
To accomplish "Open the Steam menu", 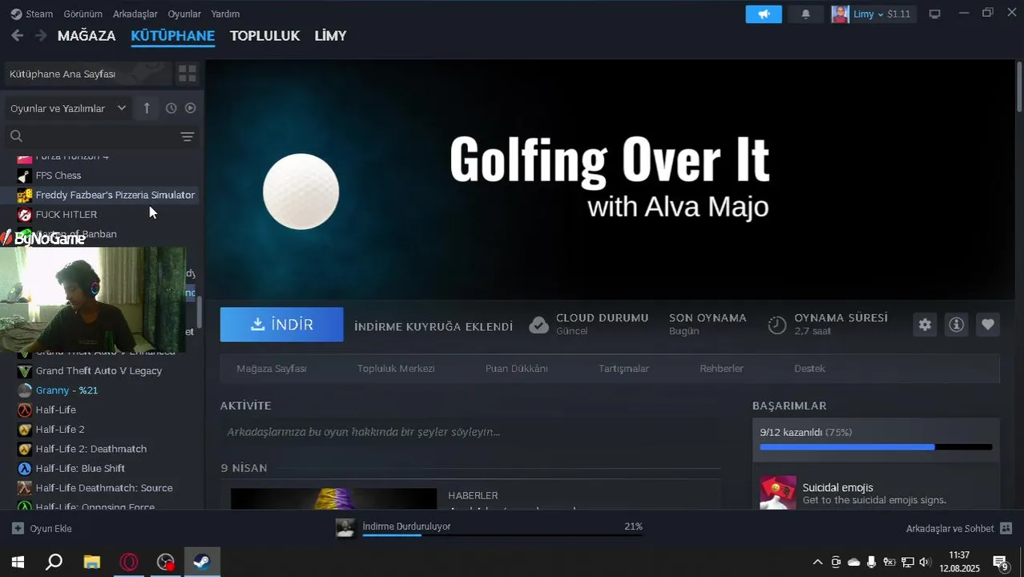I will point(39,14).
